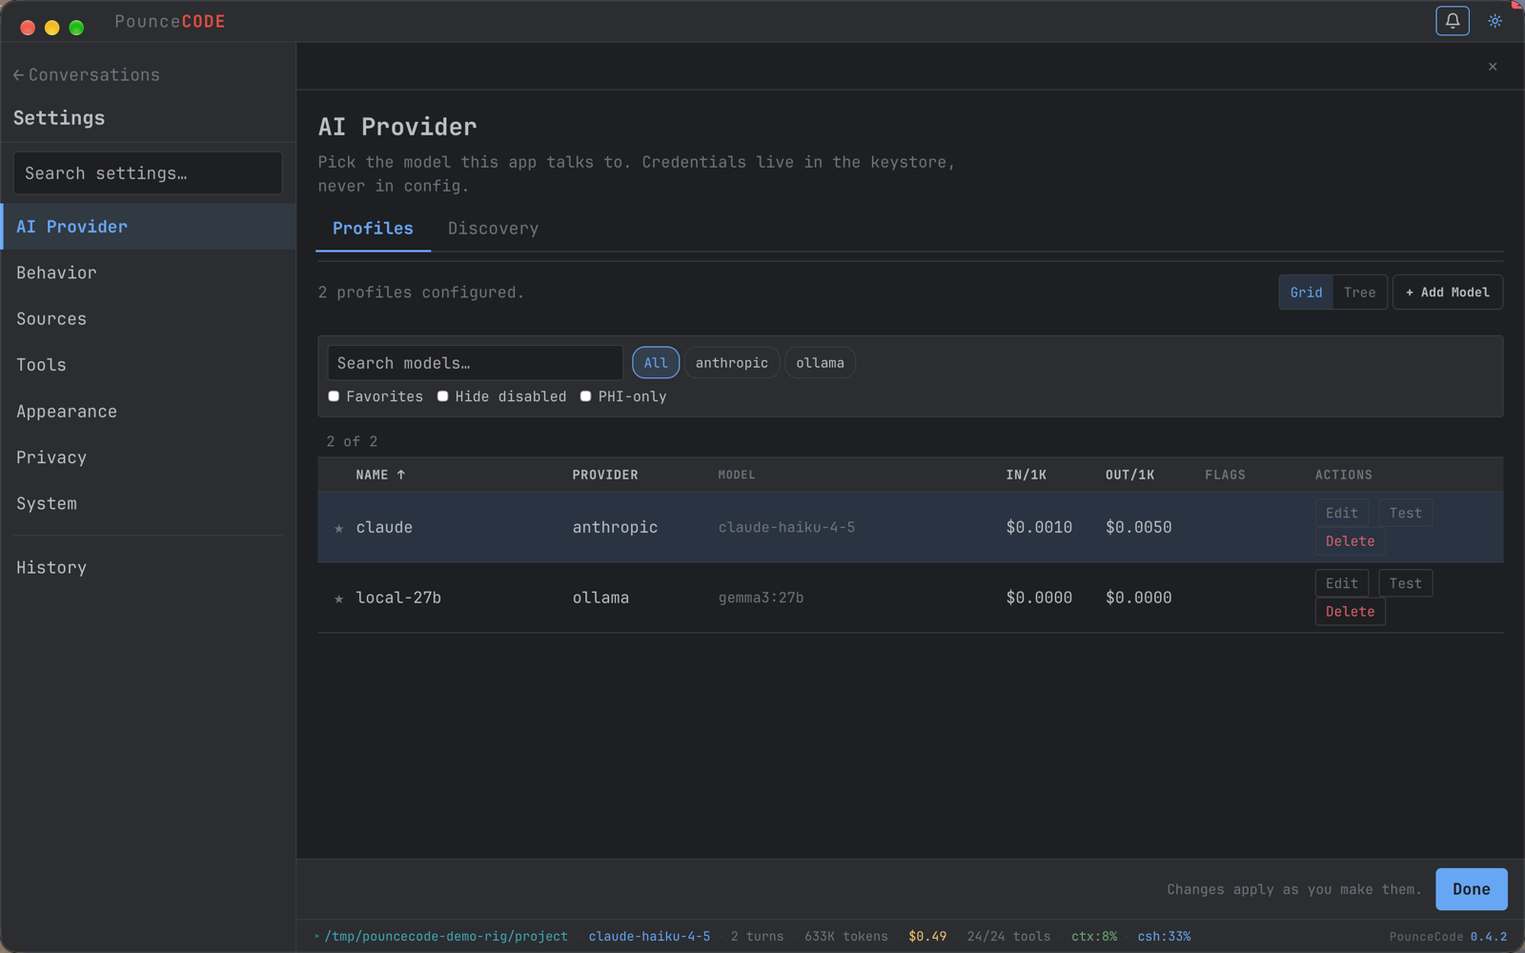Open Tools settings

click(149, 365)
